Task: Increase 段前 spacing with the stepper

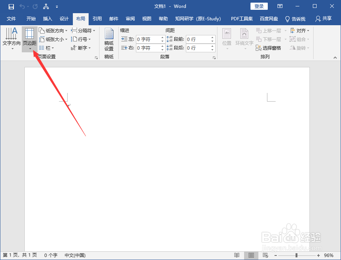Action: [x=213, y=36]
